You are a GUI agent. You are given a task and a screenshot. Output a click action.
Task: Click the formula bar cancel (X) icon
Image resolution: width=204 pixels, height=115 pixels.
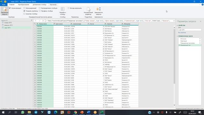(35, 21)
